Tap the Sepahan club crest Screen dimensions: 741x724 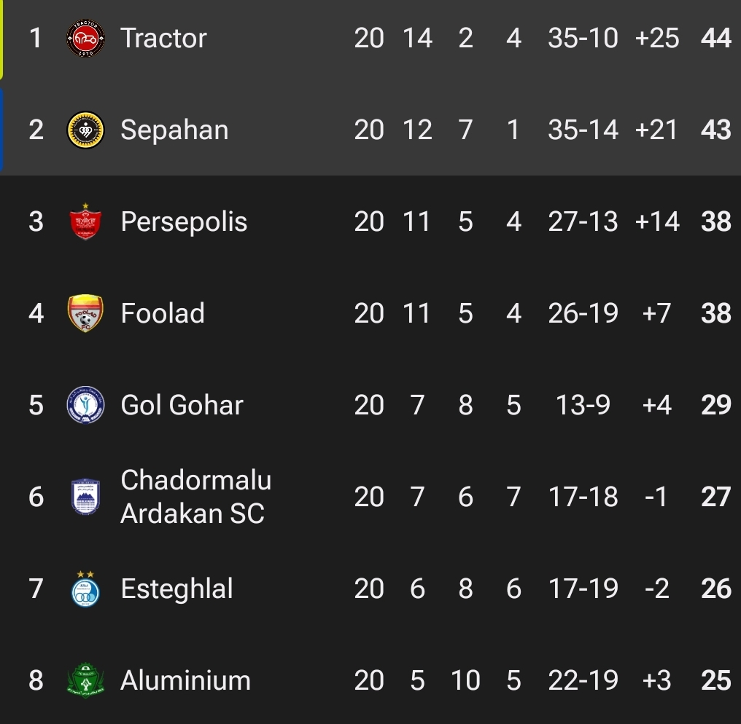pos(85,130)
